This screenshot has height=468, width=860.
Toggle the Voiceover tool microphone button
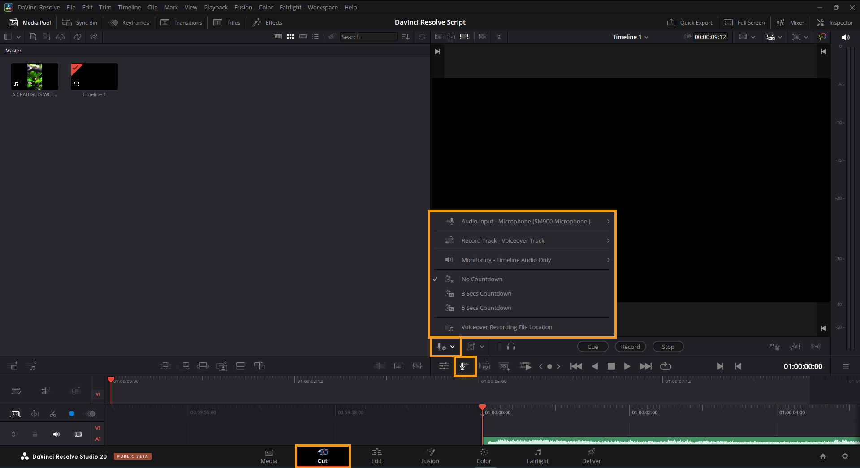click(x=465, y=366)
